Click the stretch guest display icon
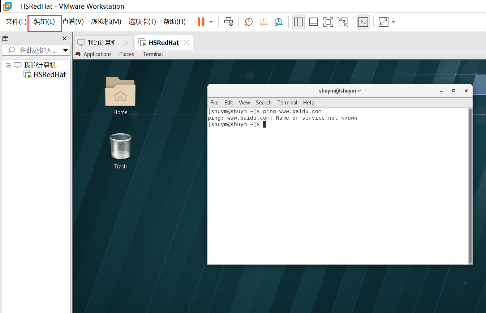The width and height of the screenshot is (486, 313). click(383, 22)
